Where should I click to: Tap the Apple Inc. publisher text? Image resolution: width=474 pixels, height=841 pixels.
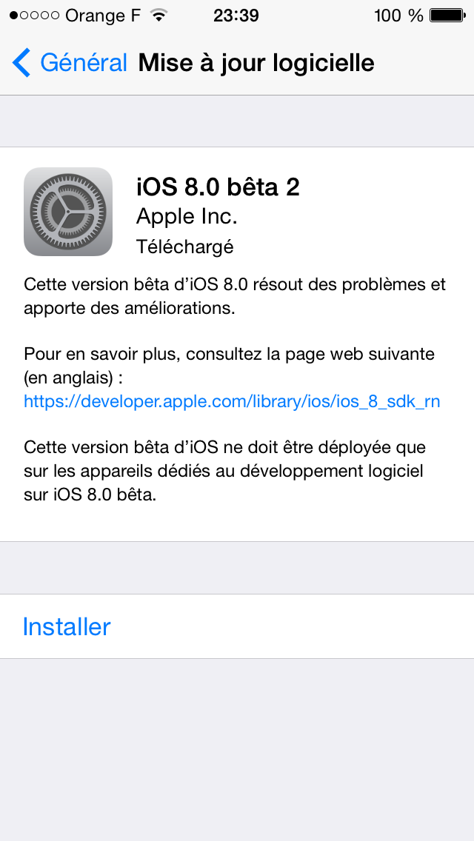click(x=187, y=217)
